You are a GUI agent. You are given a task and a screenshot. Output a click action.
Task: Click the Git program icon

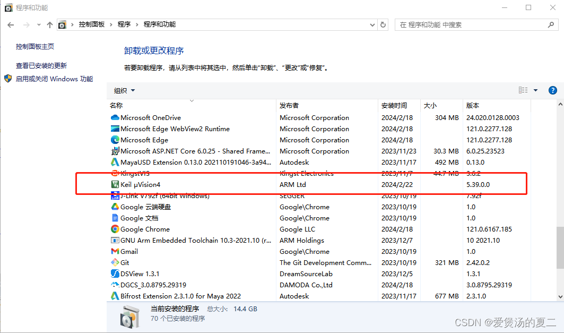(x=115, y=263)
